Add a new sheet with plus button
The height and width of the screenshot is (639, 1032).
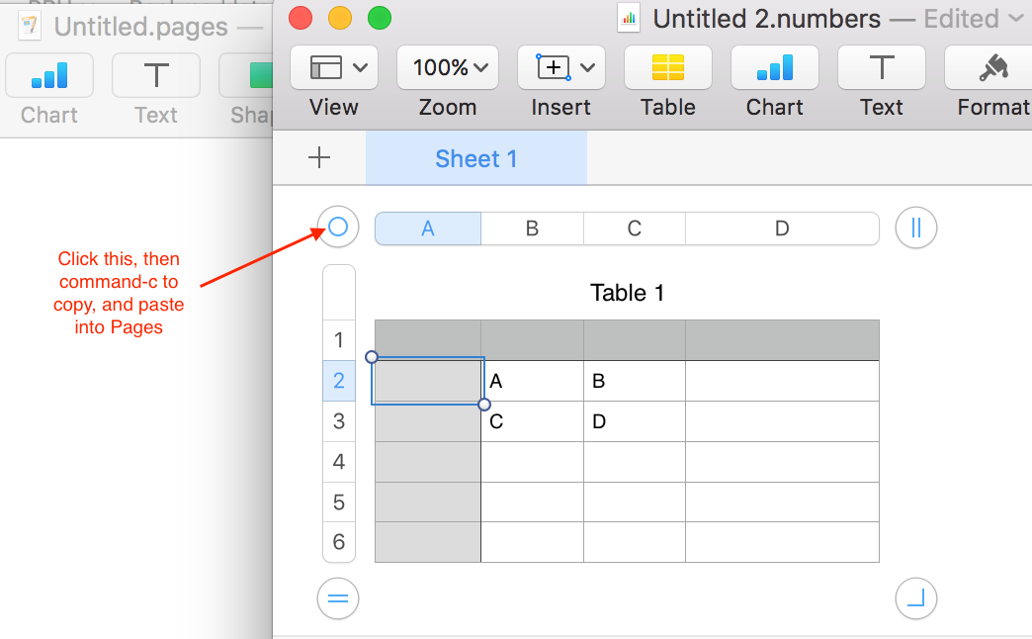319,158
